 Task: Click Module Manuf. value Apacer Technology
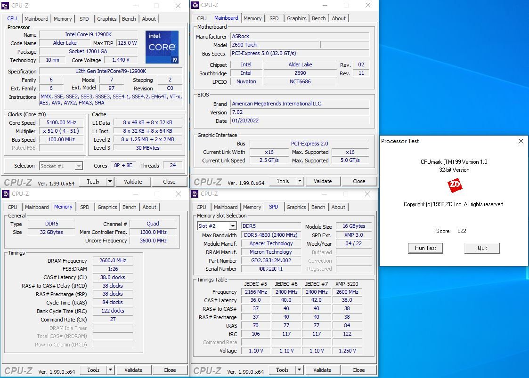(x=271, y=243)
